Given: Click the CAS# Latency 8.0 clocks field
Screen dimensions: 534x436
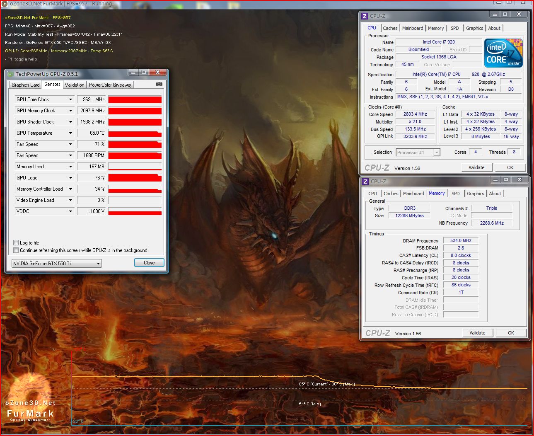Looking at the screenshot, I should [x=461, y=256].
